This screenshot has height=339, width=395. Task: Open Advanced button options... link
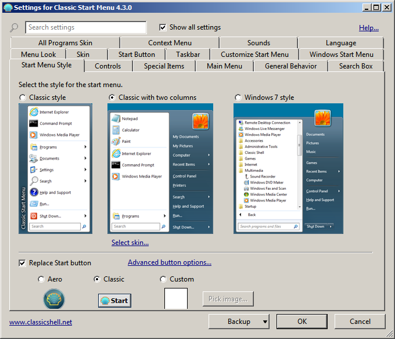pos(170,262)
